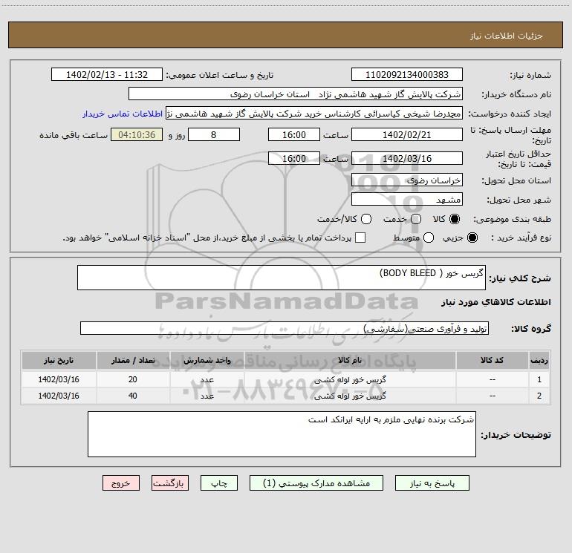This screenshot has width=572, height=553.
Task: Click row 1 item name گریس خور لوله کشی
Action: click(350, 379)
